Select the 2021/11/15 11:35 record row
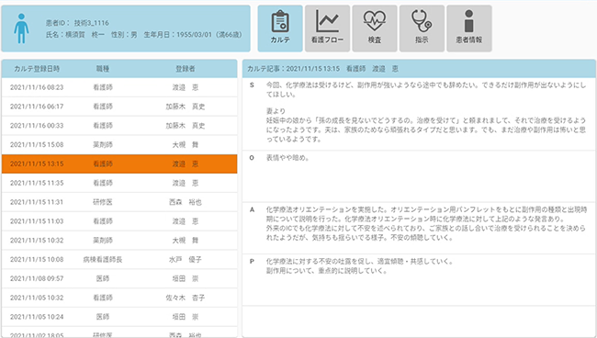 (119, 183)
